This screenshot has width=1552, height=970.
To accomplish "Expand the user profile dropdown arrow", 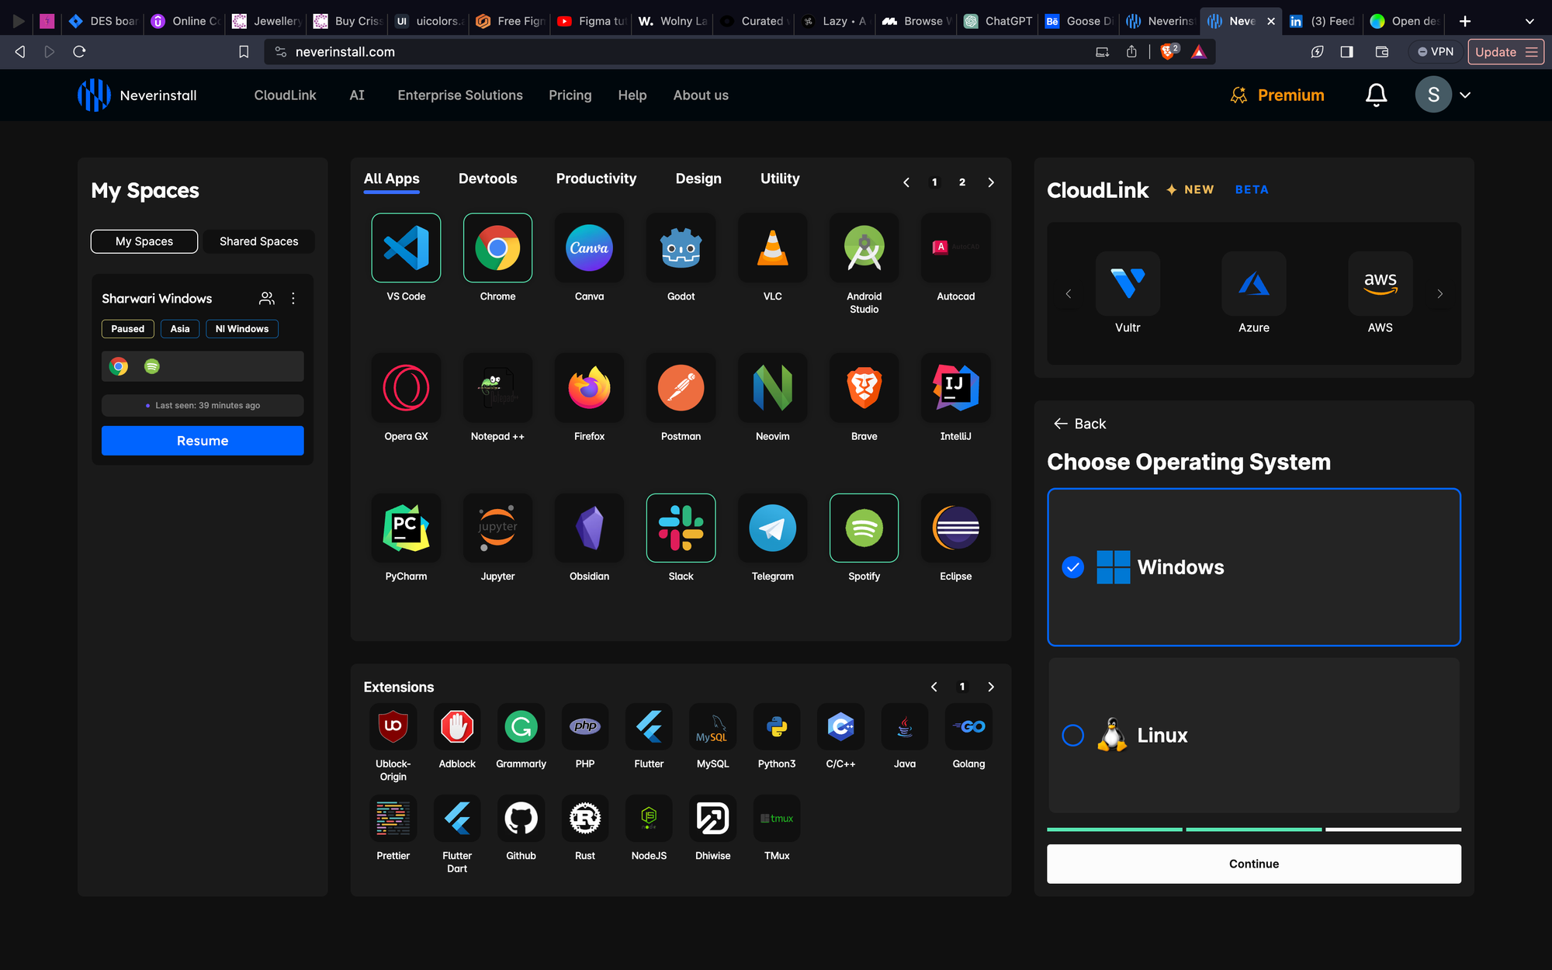I will coord(1465,95).
